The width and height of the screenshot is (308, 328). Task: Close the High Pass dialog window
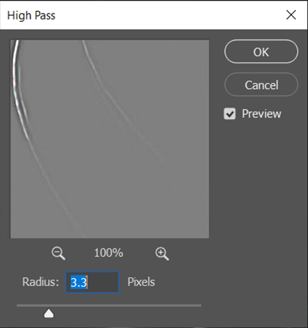[x=291, y=15]
